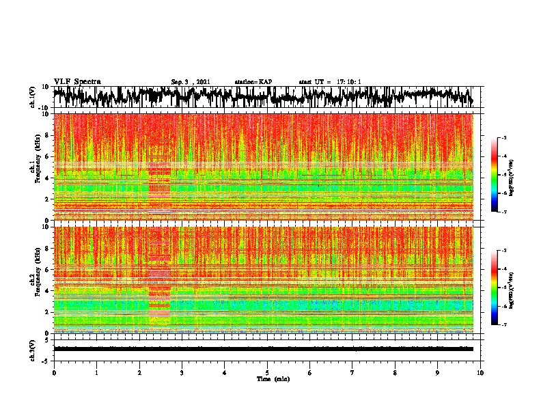Click the "3" tick on the time axis
541x418 pixels.
click(x=182, y=373)
